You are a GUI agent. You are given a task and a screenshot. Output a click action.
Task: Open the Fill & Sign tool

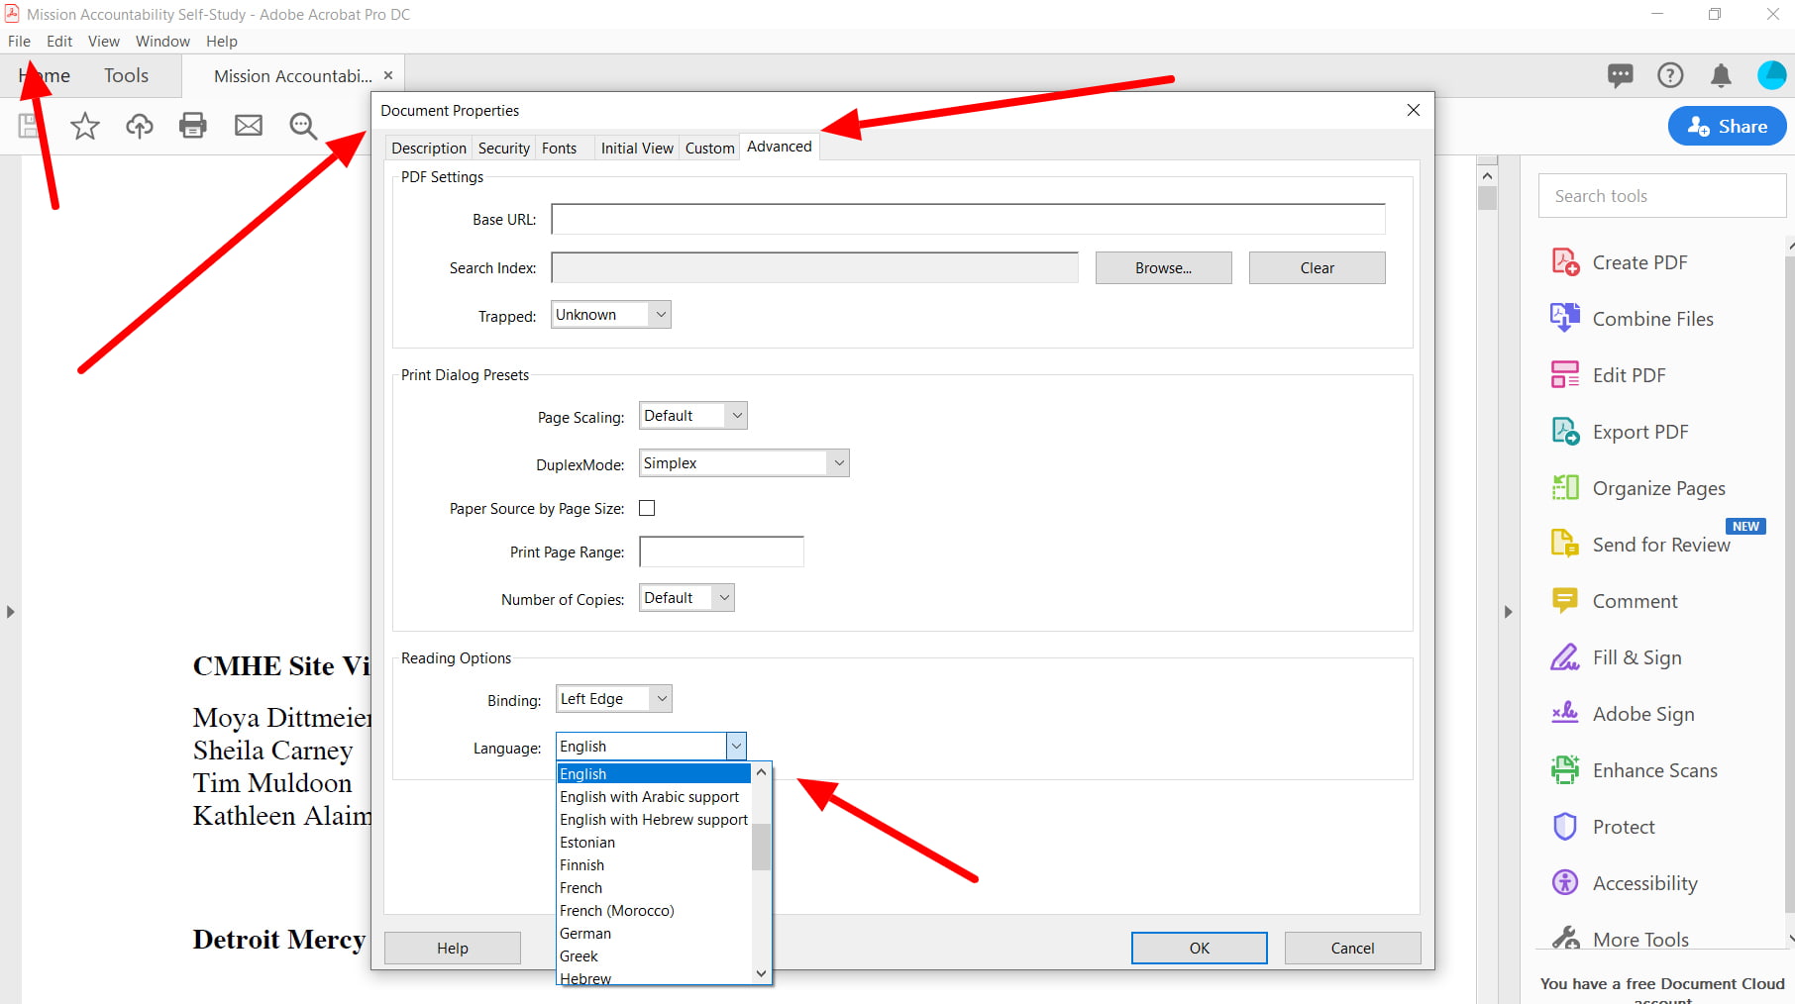click(x=1617, y=657)
